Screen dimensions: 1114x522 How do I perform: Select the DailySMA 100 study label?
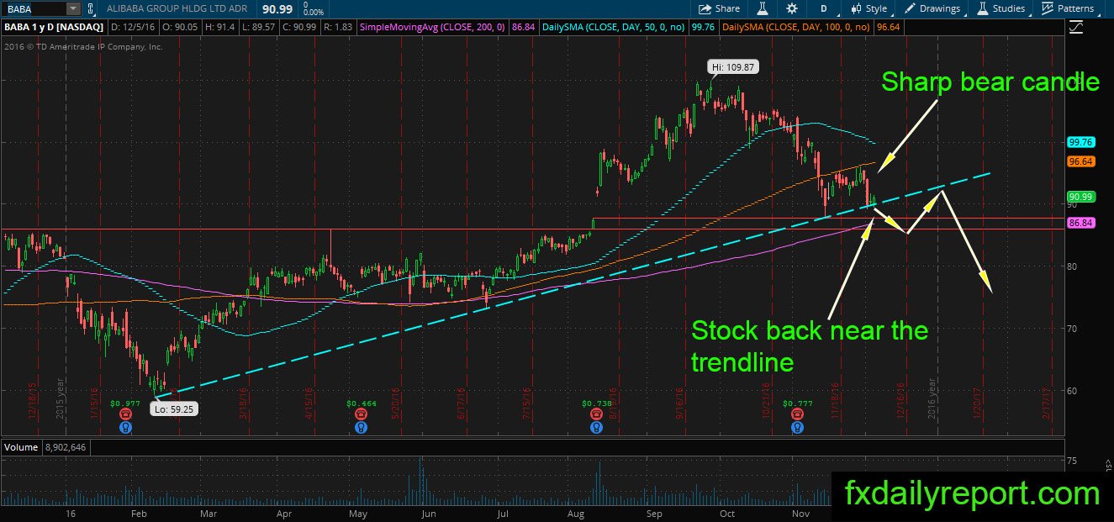point(796,28)
